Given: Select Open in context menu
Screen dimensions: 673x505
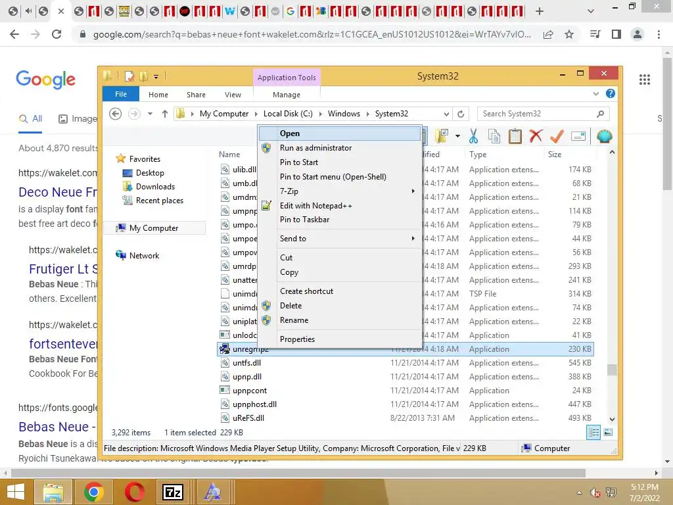Looking at the screenshot, I should click(340, 133).
